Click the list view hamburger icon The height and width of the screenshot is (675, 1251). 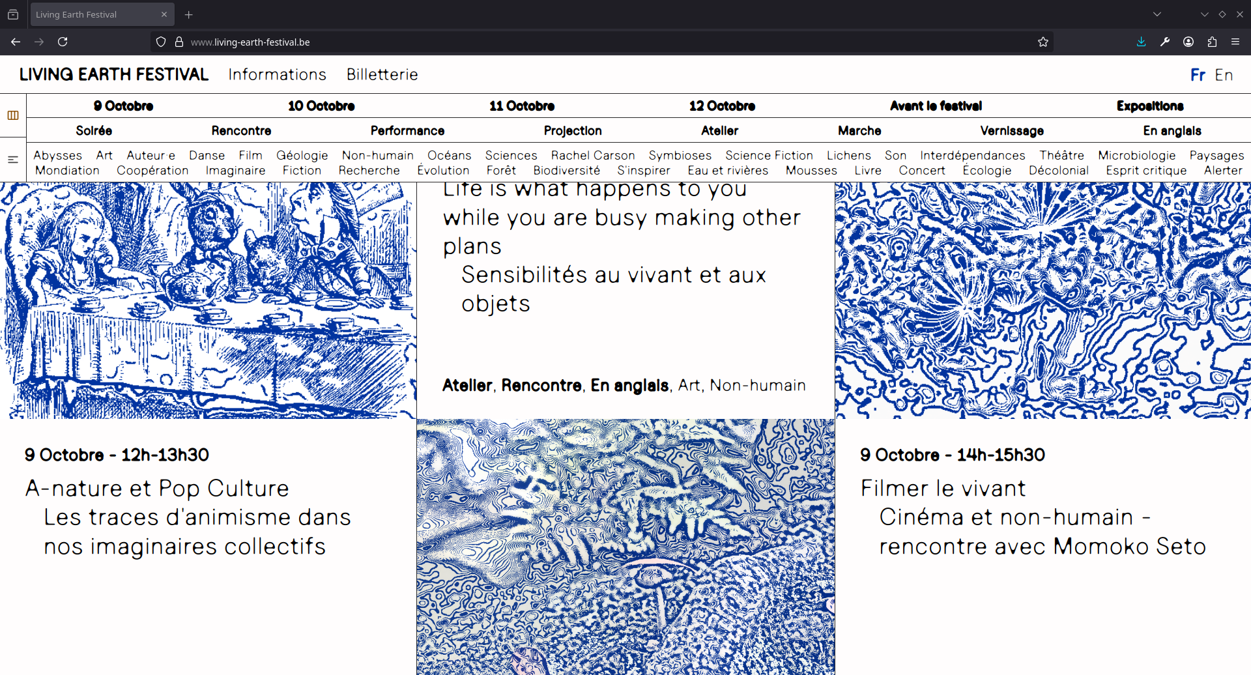[12, 160]
